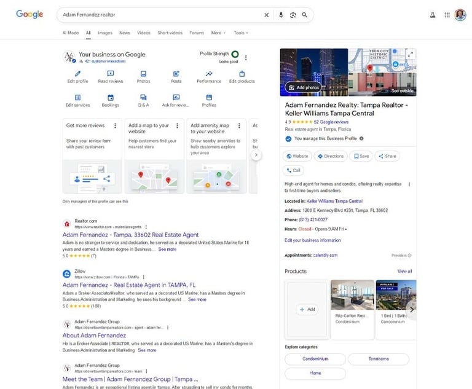Screen dimensions: 472x389
Task: Select the Townhome category chip
Action: coord(379,359)
